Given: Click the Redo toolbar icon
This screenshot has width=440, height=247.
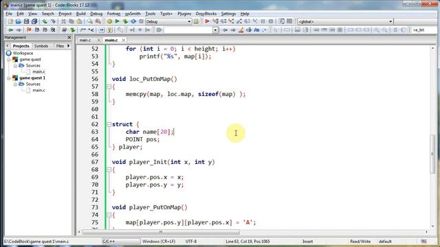Looking at the screenshot, I should pyautogui.click(x=53, y=21).
